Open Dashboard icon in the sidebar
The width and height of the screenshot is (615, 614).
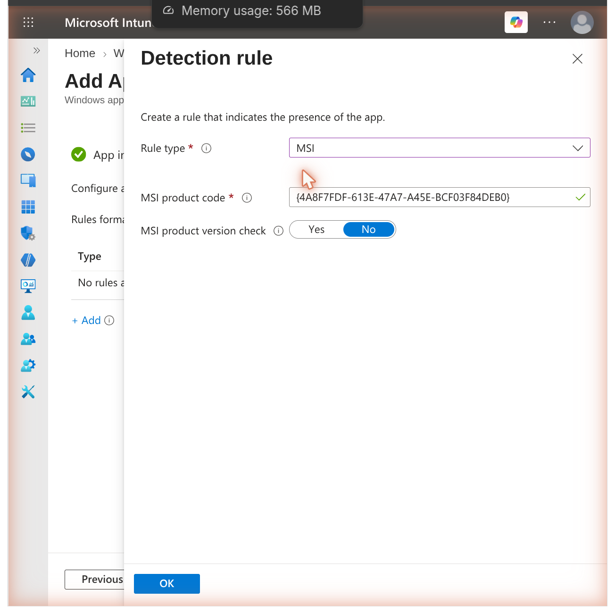(28, 101)
